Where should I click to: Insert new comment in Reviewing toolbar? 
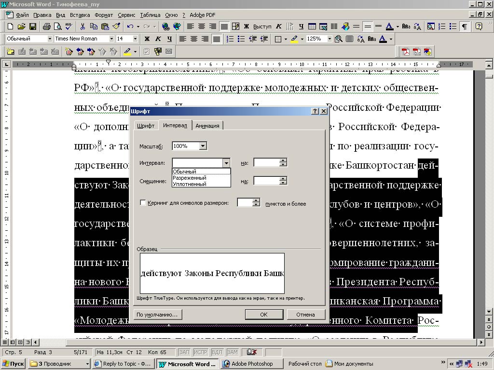point(11,52)
